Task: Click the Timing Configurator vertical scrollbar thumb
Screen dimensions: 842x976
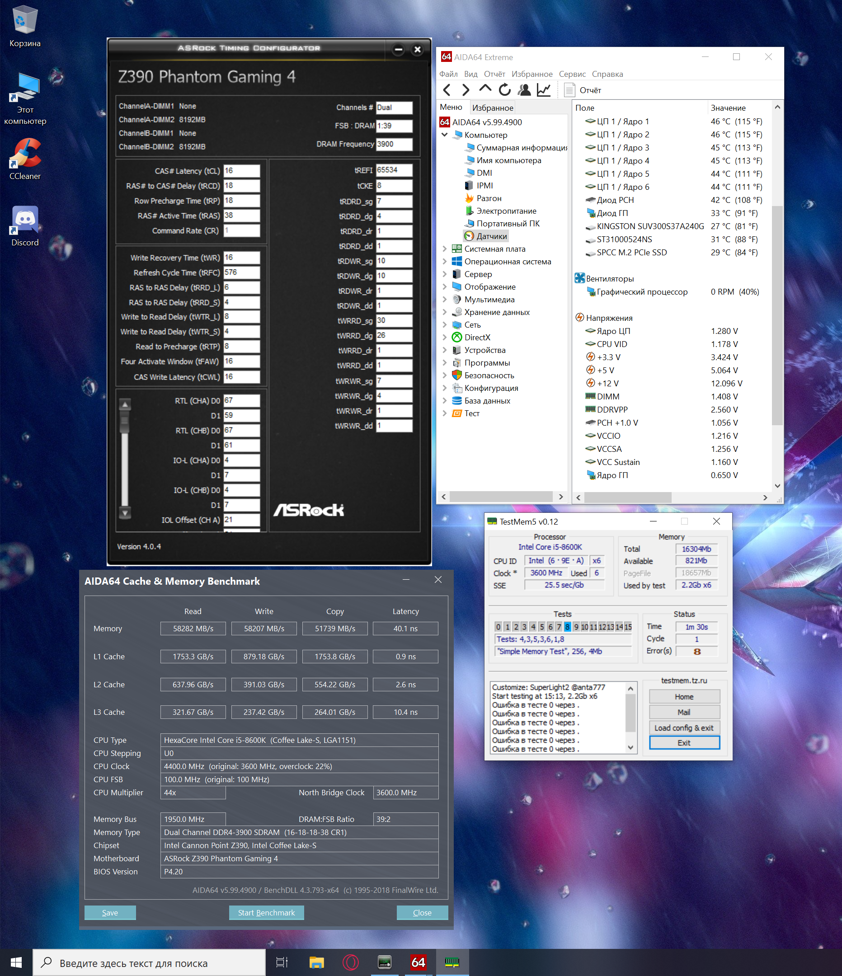Action: pyautogui.click(x=125, y=421)
